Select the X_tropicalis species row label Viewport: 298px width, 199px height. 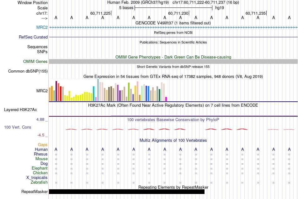pos(37,178)
